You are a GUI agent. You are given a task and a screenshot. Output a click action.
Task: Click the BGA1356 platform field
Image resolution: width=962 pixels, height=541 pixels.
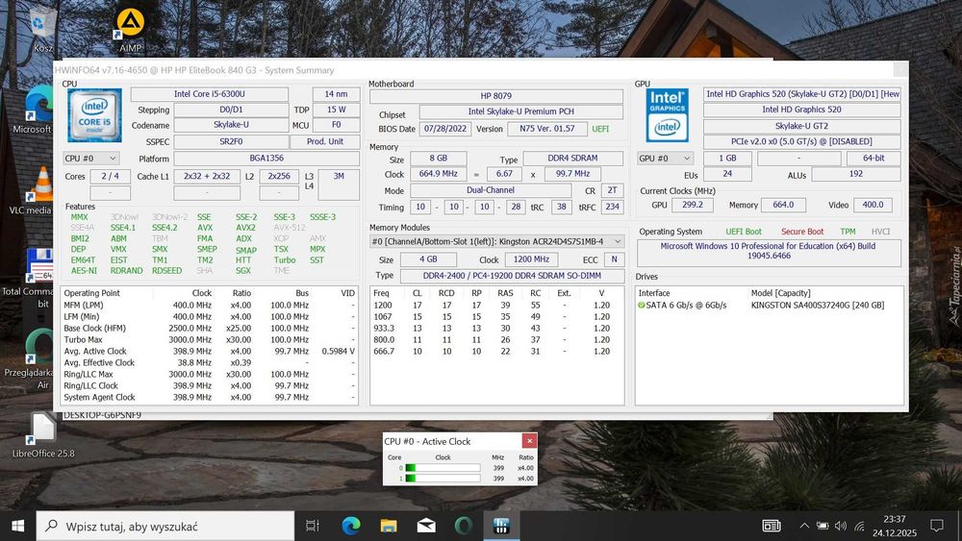coord(266,159)
